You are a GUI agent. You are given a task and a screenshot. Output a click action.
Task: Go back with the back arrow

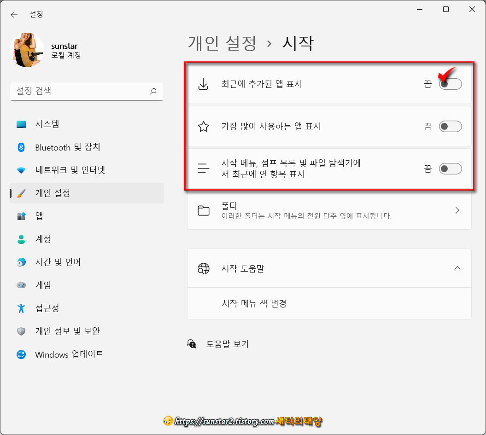pos(14,14)
